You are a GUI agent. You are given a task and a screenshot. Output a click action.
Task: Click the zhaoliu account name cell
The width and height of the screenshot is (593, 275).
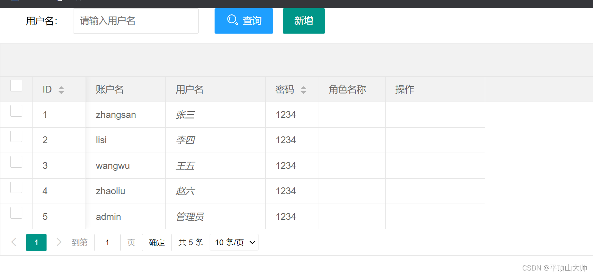[126, 191]
